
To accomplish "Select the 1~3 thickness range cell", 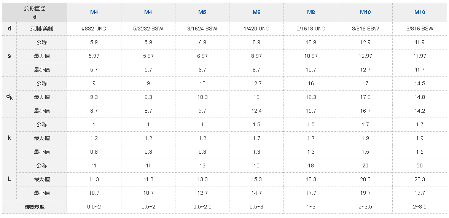I will (x=311, y=207).
